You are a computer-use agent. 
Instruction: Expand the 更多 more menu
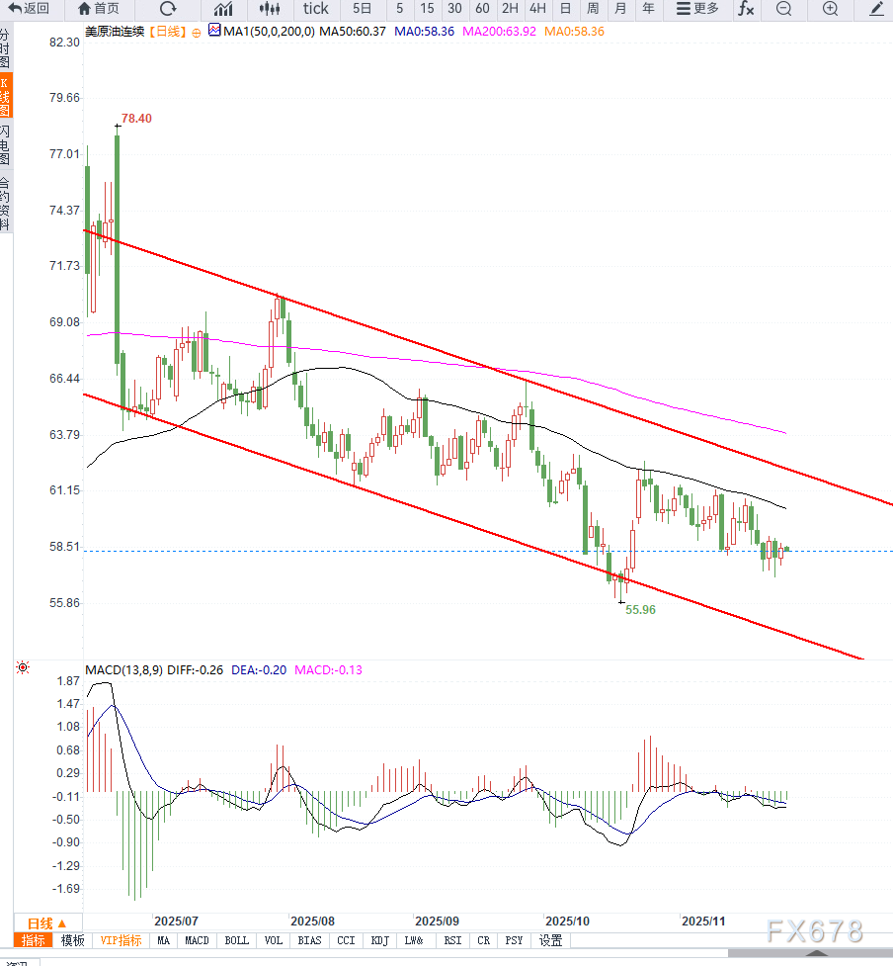(697, 9)
